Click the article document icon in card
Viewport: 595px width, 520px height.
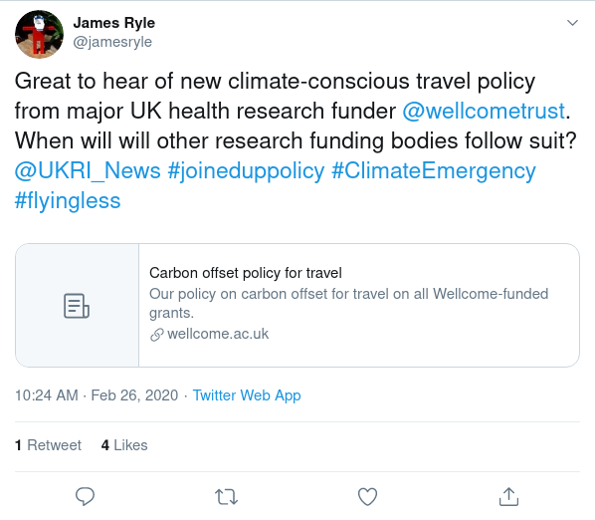[x=77, y=306]
